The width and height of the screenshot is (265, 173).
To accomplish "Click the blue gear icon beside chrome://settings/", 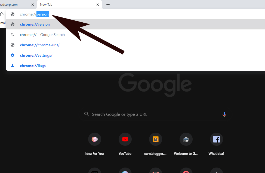I will point(13,55).
